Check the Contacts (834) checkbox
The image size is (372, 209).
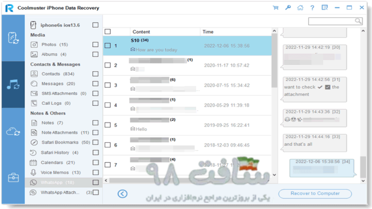pos(96,74)
